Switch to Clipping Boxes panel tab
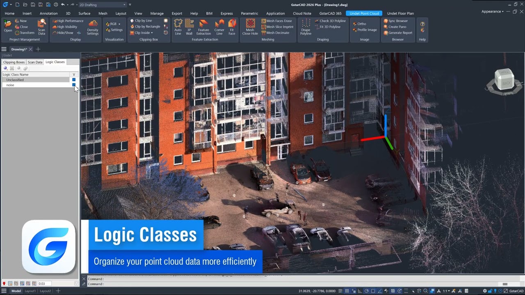The height and width of the screenshot is (295, 525). (14, 62)
